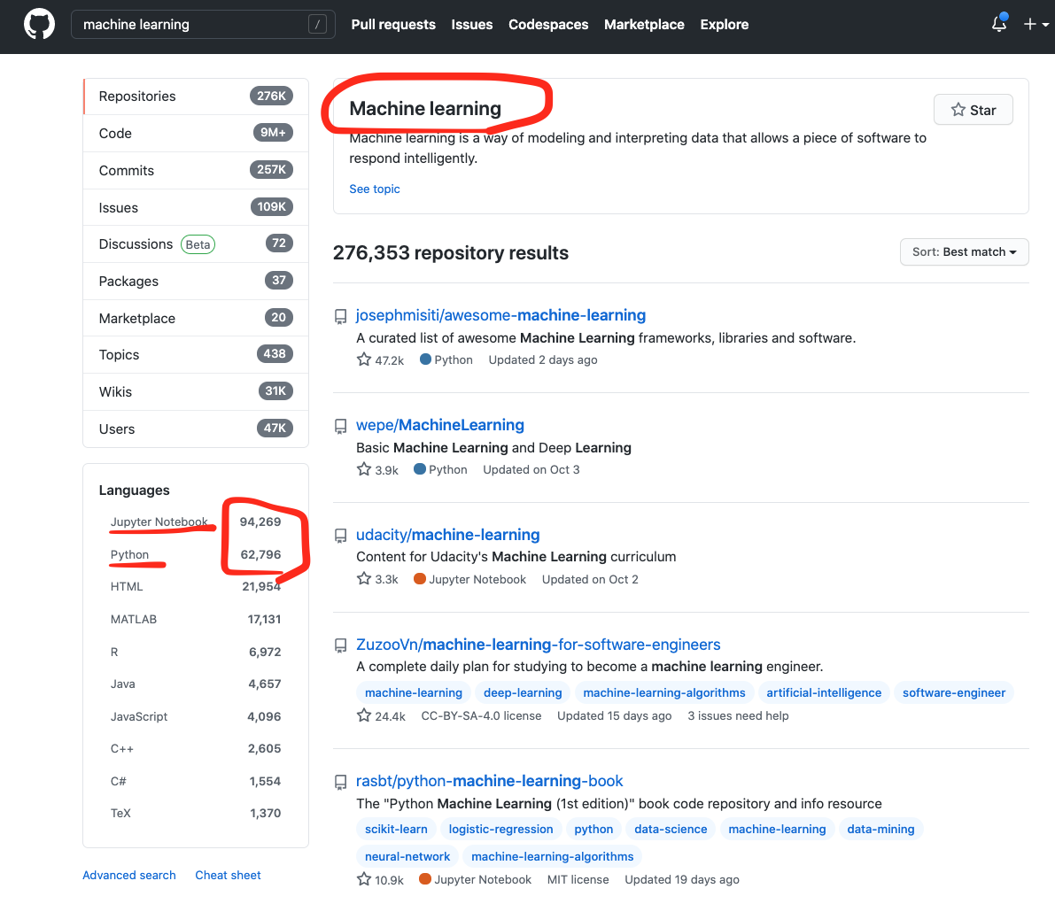Select the Discussions Beta results filter
The width and height of the screenshot is (1055, 904).
coord(196,244)
